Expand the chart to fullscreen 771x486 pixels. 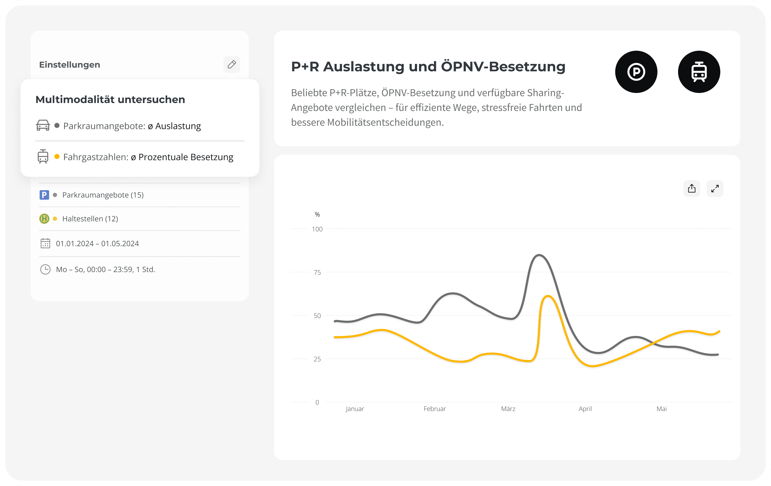715,188
